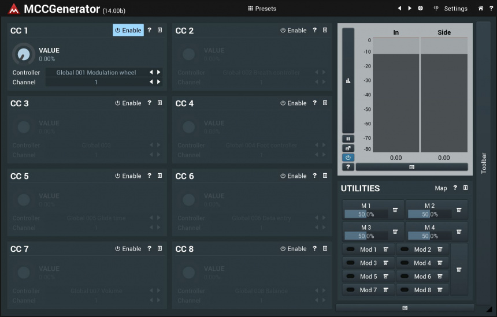497x317 pixels.
Task: Decrease CC 1 Channel with left arrow
Action: click(x=151, y=82)
